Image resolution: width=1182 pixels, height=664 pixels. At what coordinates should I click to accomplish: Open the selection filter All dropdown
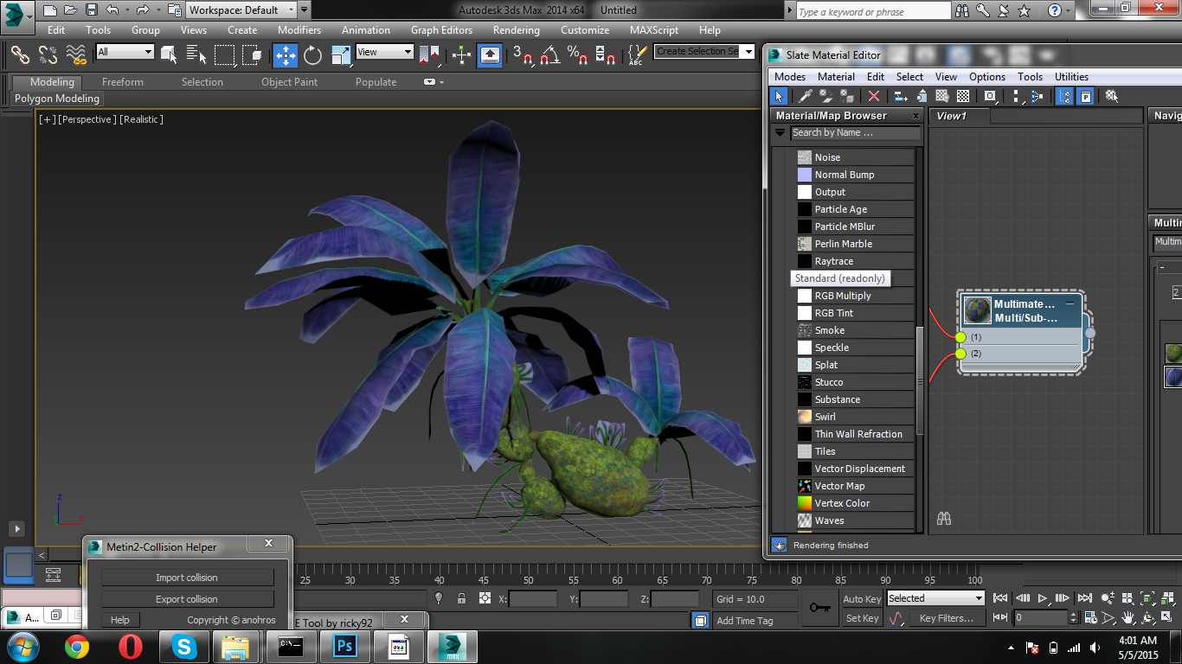click(125, 52)
